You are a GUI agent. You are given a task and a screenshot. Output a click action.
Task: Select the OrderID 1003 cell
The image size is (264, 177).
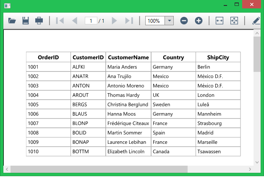click(x=48, y=86)
